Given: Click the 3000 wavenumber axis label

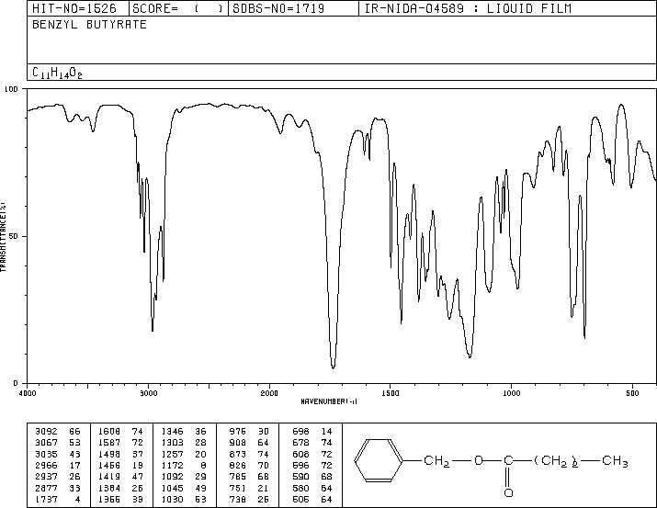Looking at the screenshot, I should click(148, 393).
